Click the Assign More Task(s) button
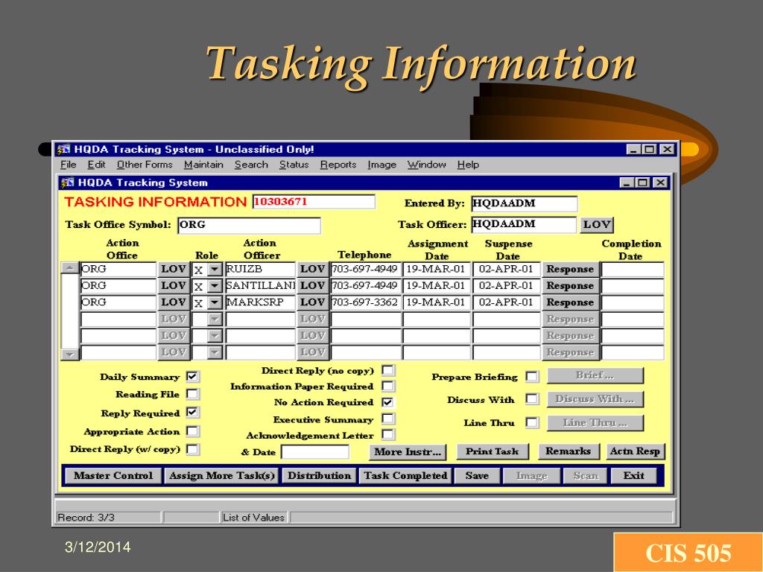Screen dimensions: 763x572 pos(222,476)
